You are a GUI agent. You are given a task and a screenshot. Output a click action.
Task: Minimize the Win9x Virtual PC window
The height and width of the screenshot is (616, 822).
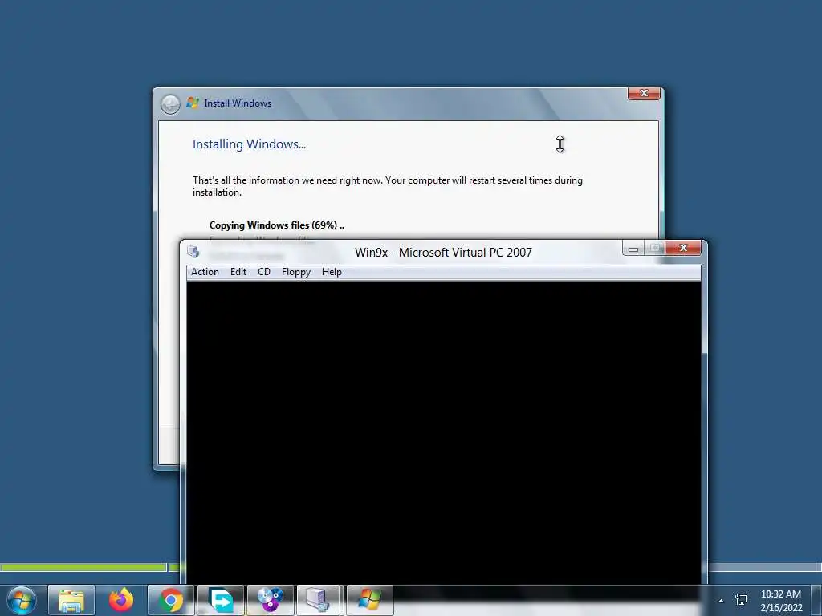[633, 249]
